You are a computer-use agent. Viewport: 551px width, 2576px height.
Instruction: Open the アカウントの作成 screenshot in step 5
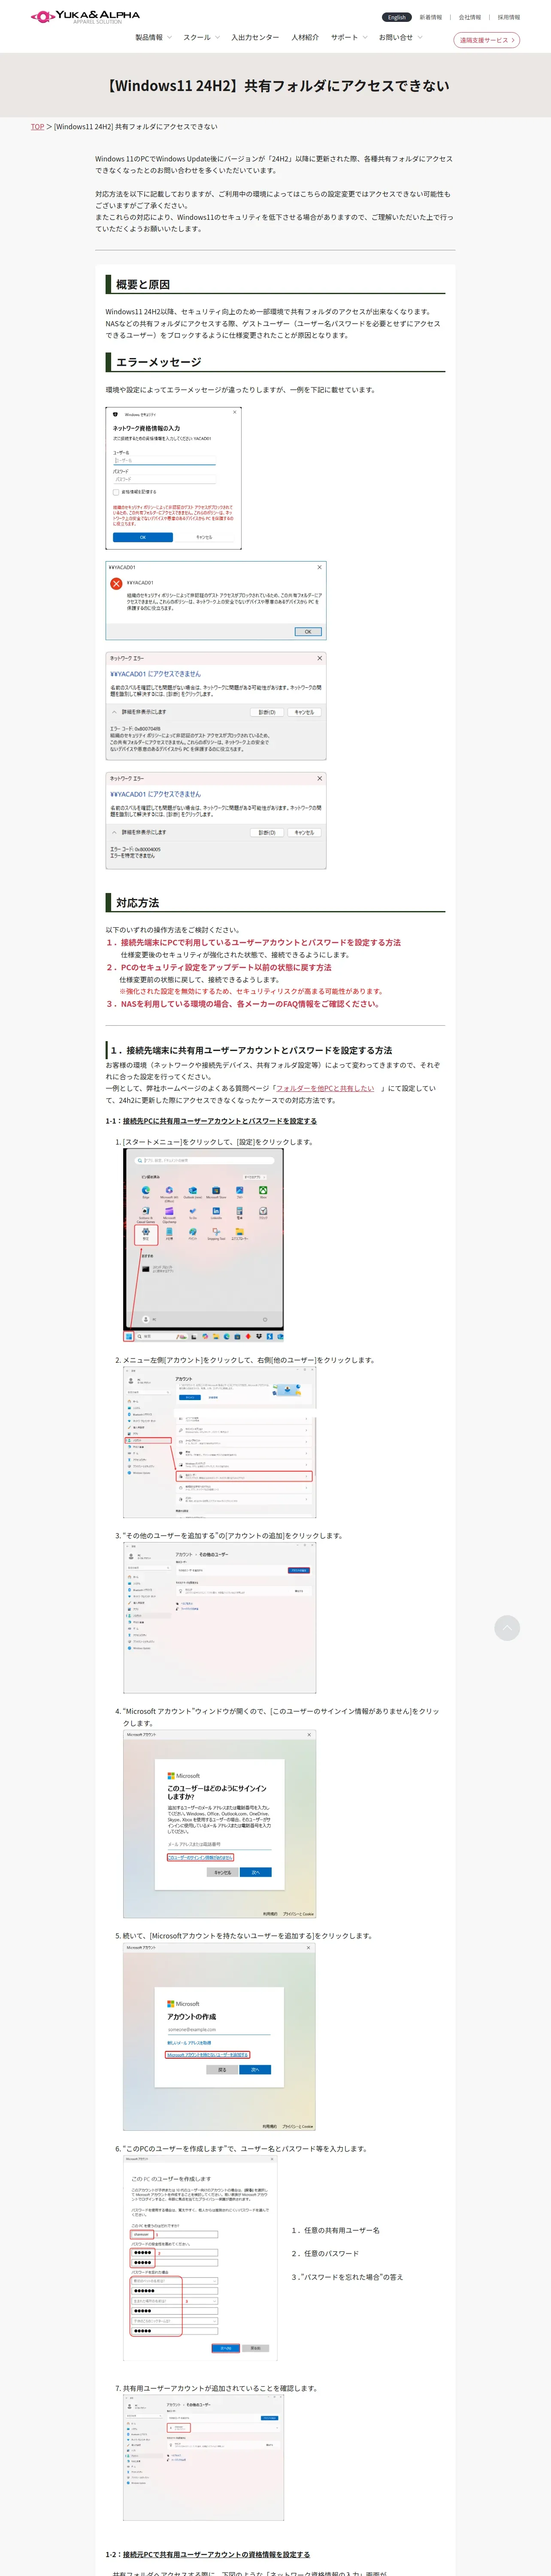(220, 2037)
